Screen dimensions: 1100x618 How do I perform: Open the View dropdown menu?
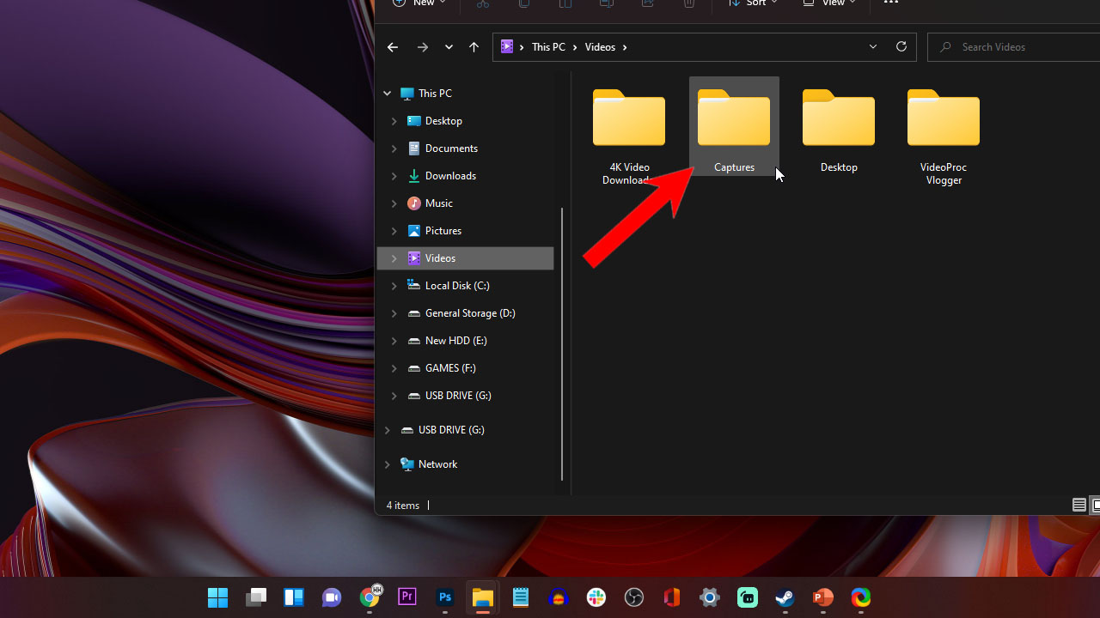(828, 3)
